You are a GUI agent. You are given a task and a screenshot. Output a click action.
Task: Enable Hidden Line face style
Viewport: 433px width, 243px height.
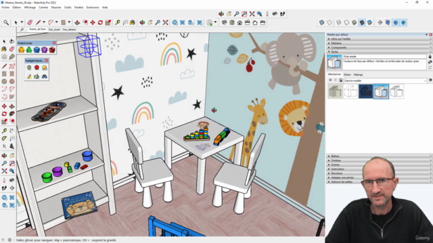pos(346,22)
